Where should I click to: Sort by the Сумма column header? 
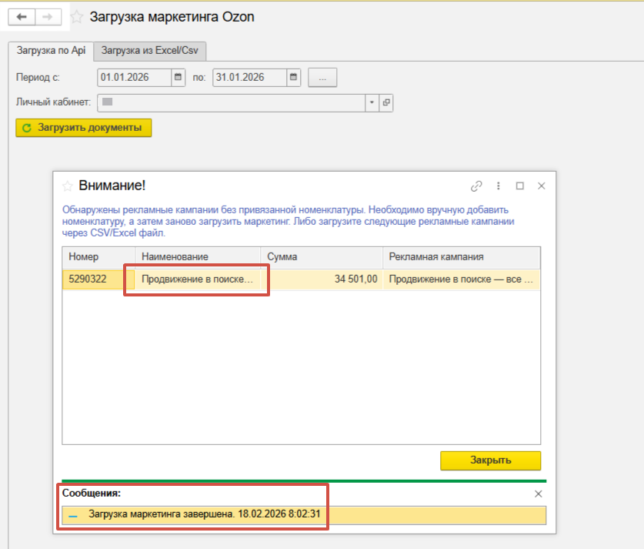point(321,256)
